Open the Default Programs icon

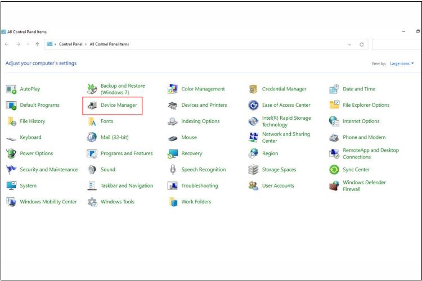pos(11,105)
